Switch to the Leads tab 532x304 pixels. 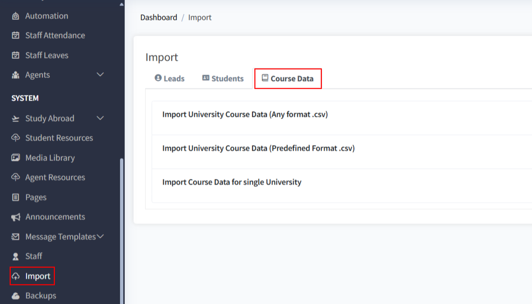pos(170,78)
